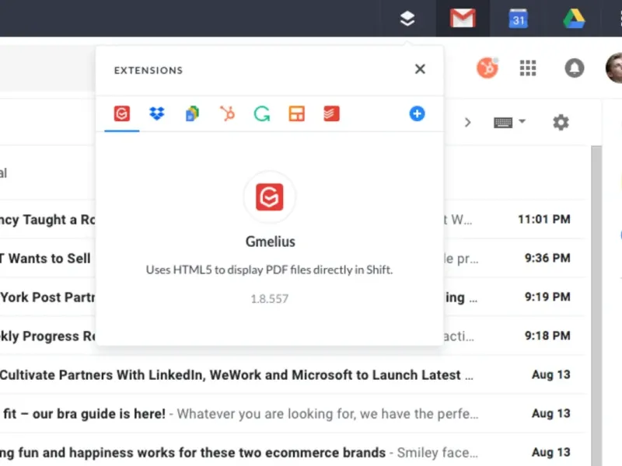Open Google Drive from the top bar
This screenshot has height=466, width=622.
pos(574,18)
